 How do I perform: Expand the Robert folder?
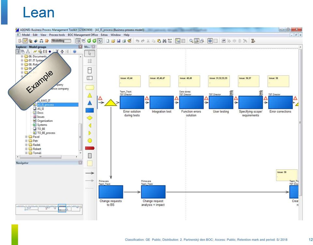click(x=26, y=149)
